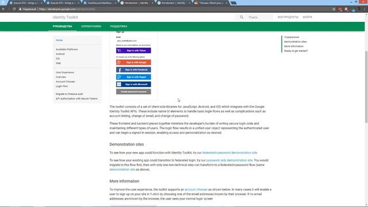Open the Chrome three-dot menu
368x207 pixels.
pos(365,9)
